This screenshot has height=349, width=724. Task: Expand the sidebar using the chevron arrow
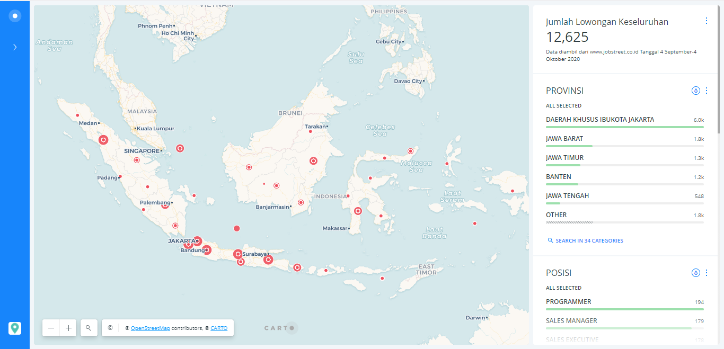point(14,47)
